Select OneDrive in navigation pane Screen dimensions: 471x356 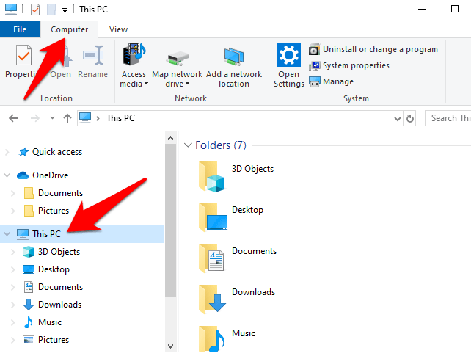click(50, 175)
